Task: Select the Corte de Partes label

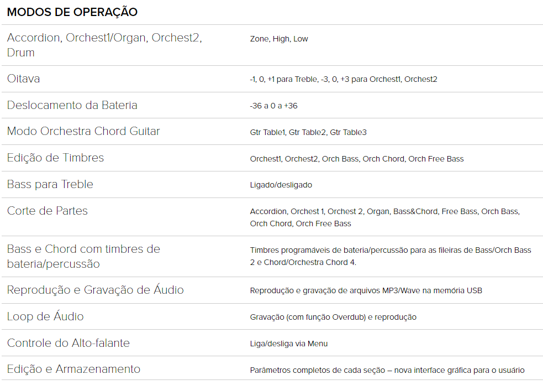Action: (47, 211)
